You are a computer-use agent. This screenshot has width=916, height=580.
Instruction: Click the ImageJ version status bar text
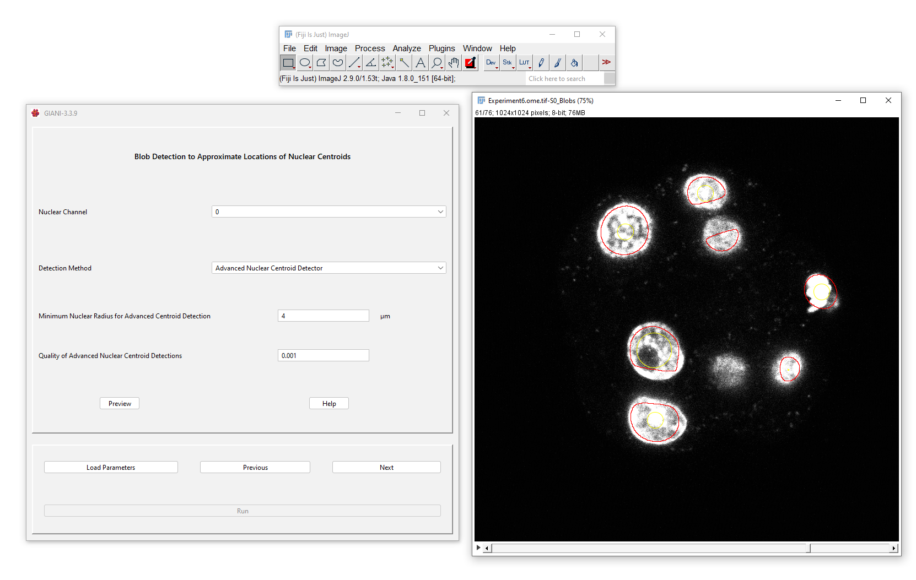368,79
